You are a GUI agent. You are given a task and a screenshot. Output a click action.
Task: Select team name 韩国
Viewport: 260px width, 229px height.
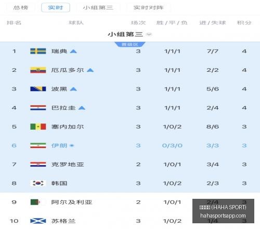click(59, 183)
